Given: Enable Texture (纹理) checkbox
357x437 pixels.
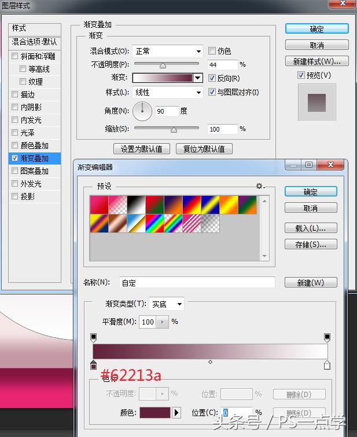Looking at the screenshot, I should coord(23,81).
